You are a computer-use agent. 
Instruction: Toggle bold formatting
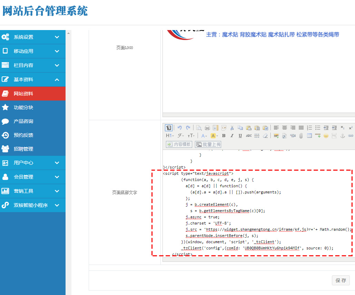click(x=224, y=136)
